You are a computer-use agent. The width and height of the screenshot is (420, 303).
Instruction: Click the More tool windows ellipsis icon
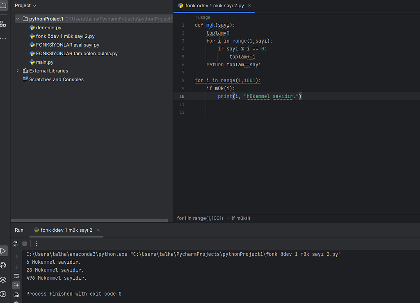pyautogui.click(x=3, y=38)
